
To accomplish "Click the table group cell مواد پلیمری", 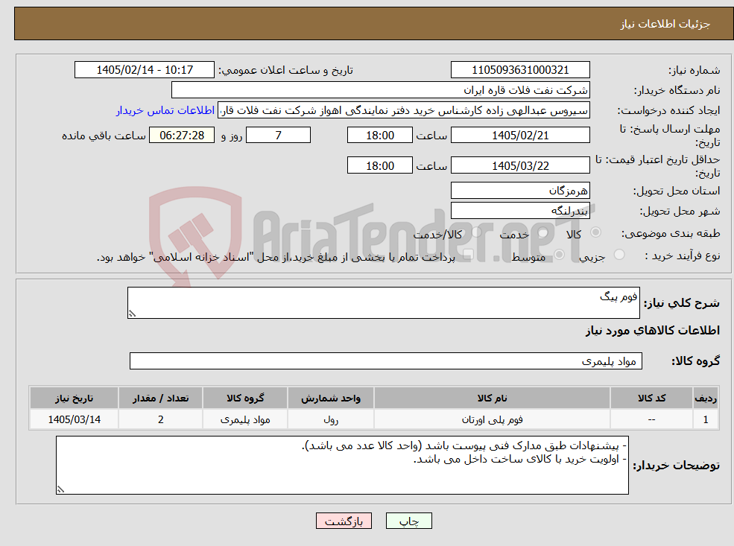I will tap(245, 419).
